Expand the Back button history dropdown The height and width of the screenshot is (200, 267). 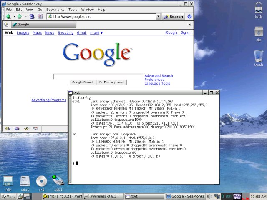pyautogui.click(x=14, y=17)
